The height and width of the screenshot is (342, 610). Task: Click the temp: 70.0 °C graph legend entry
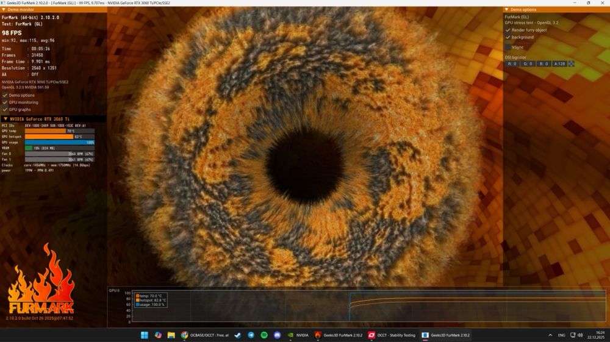pyautogui.click(x=149, y=296)
